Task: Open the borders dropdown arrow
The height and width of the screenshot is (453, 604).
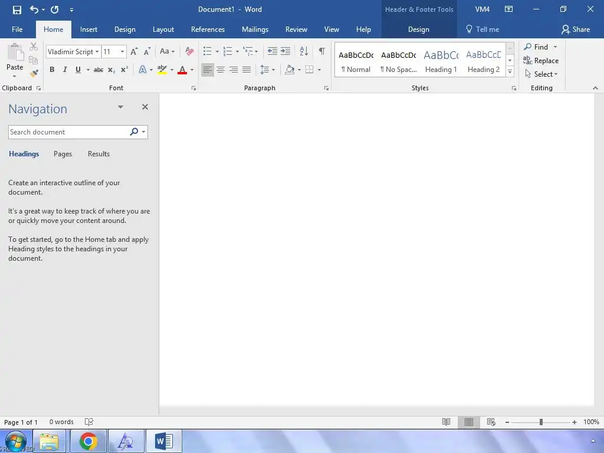Action: [x=319, y=70]
